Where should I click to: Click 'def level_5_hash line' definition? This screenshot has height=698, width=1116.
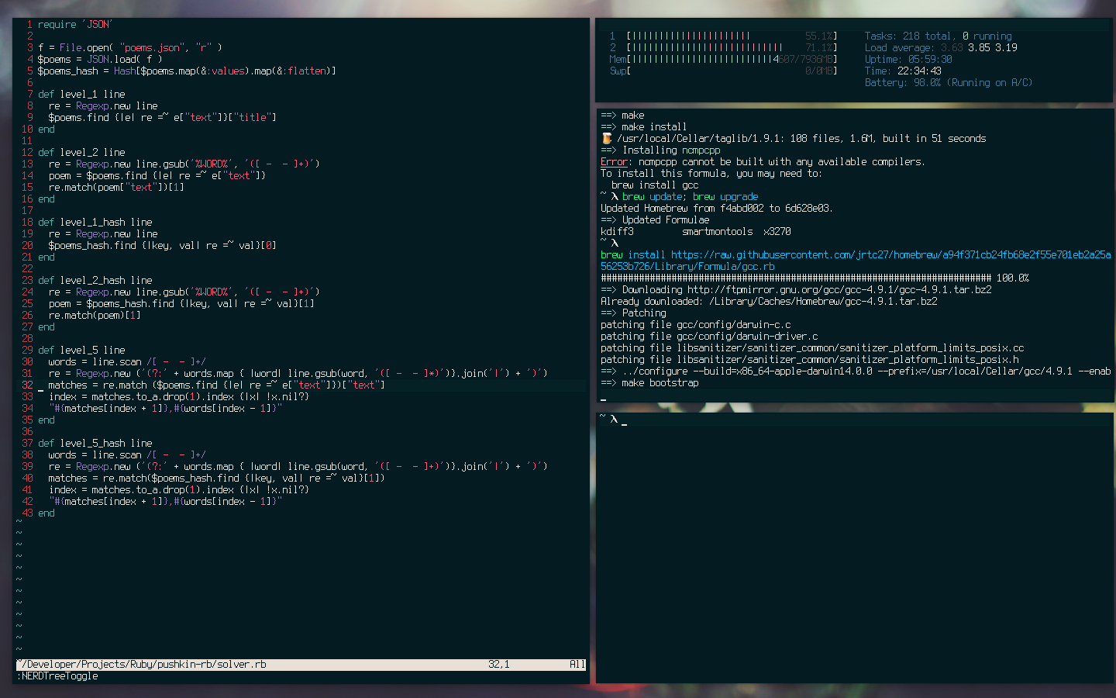(x=95, y=443)
